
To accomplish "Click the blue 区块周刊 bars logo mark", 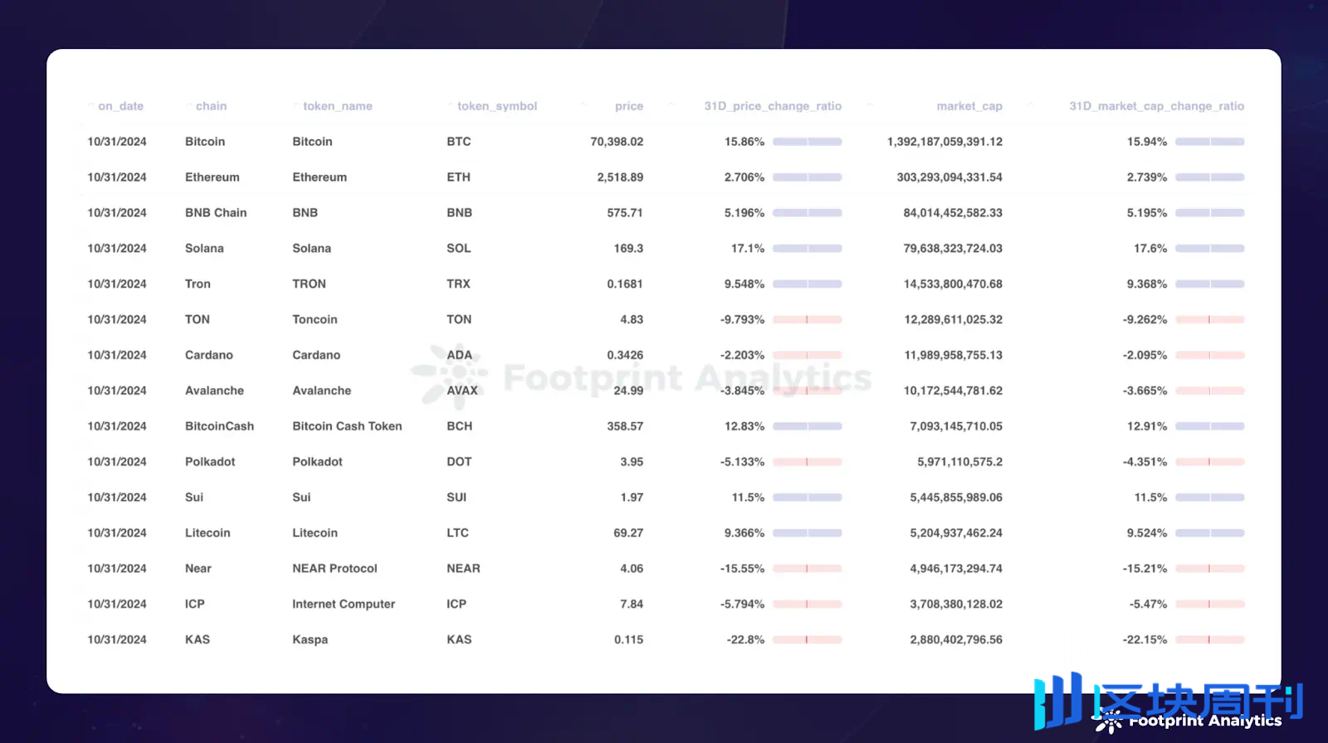I will coord(1058,701).
